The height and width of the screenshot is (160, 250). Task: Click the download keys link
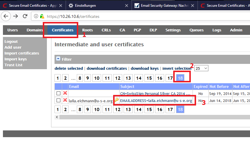point(144,68)
